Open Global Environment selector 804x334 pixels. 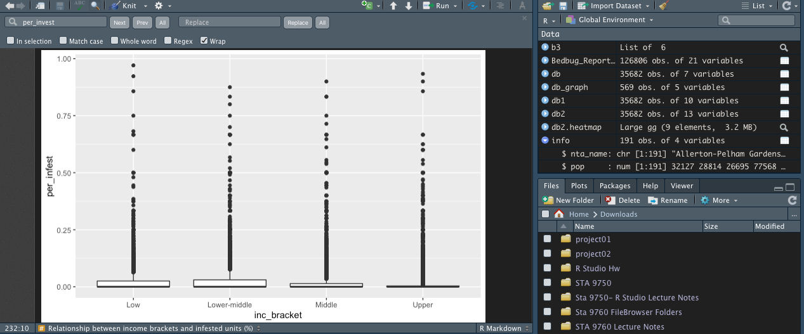click(609, 20)
